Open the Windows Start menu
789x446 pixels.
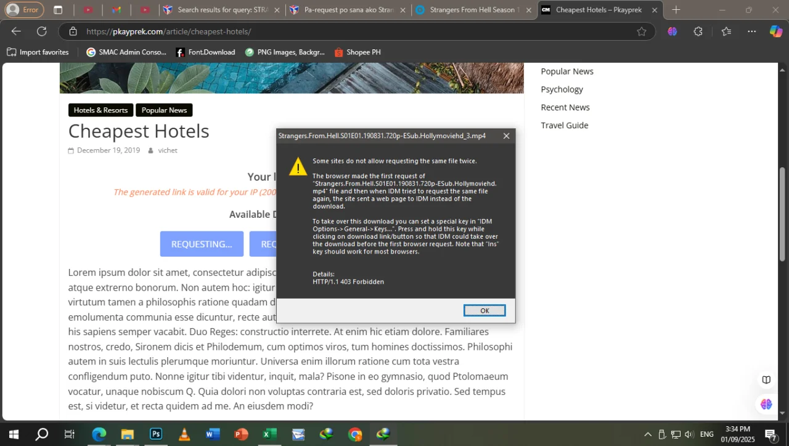14,434
